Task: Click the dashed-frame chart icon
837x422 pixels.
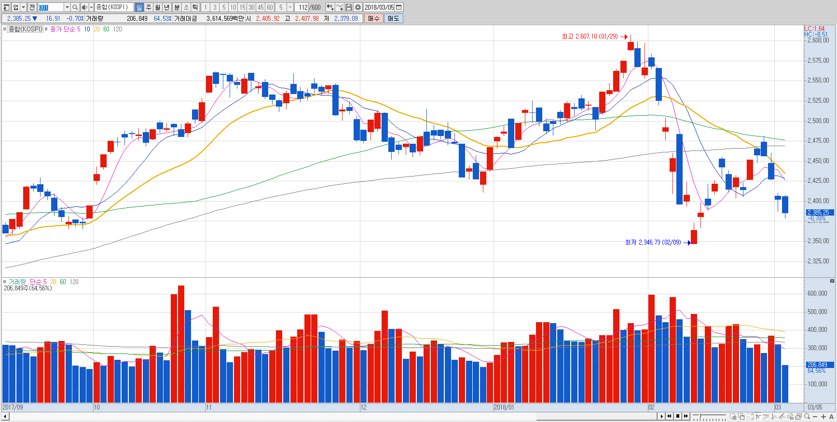Action: pyautogui.click(x=750, y=416)
